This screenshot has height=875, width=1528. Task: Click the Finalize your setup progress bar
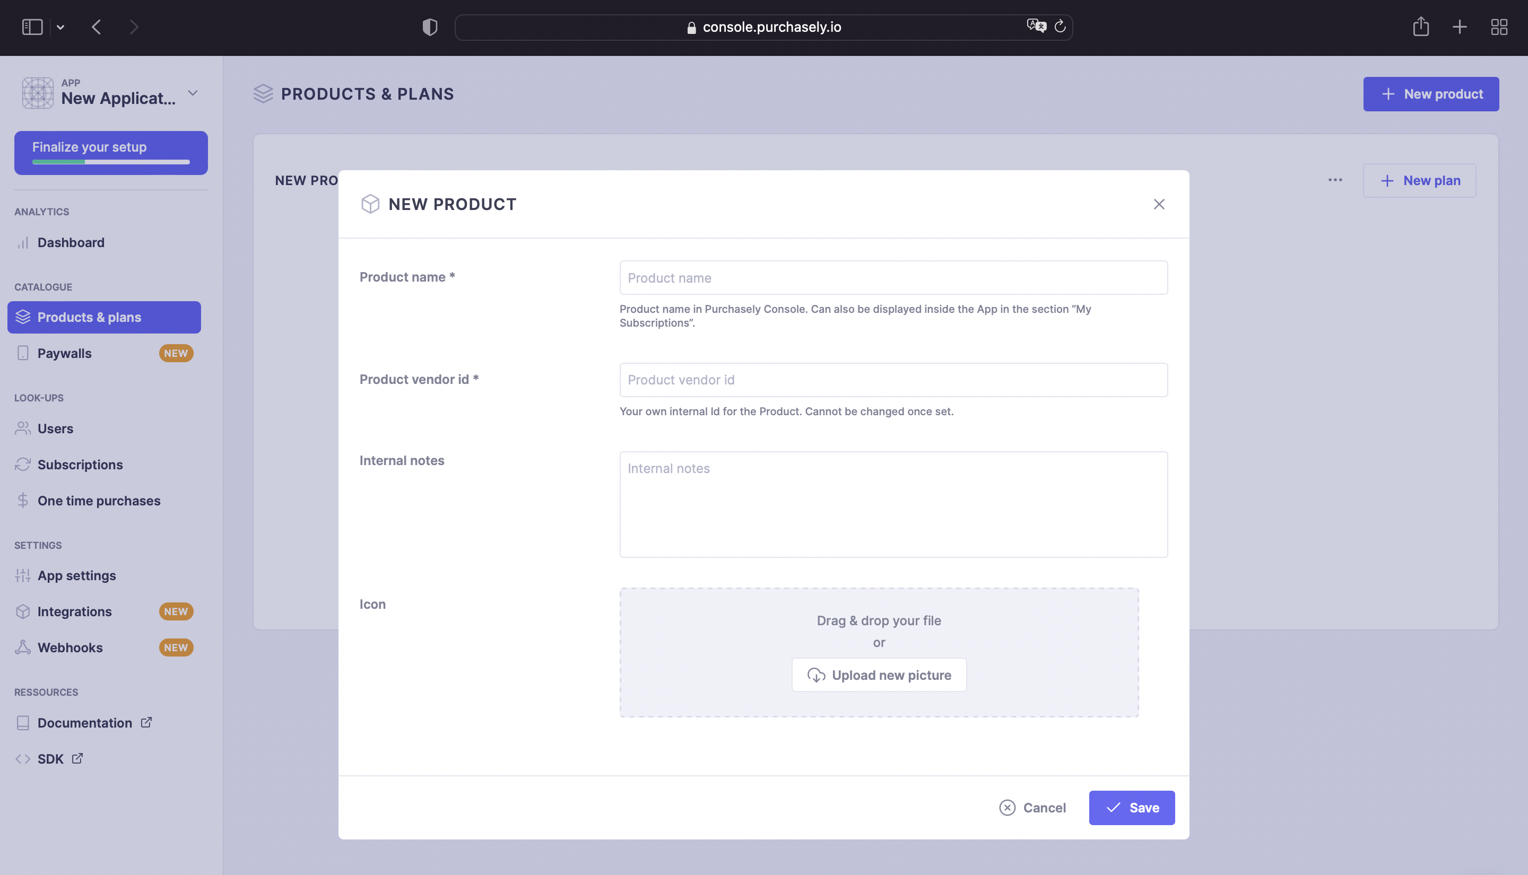[111, 162]
